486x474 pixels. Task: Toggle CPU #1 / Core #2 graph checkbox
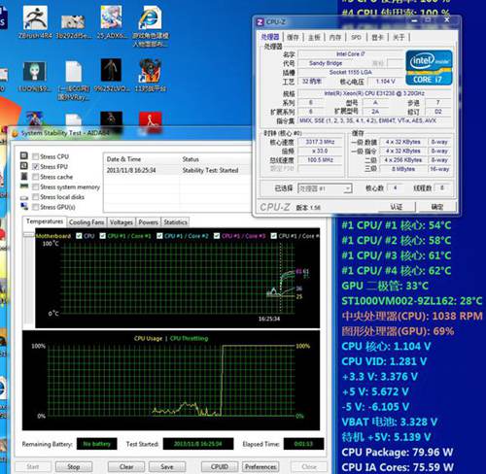pos(159,236)
